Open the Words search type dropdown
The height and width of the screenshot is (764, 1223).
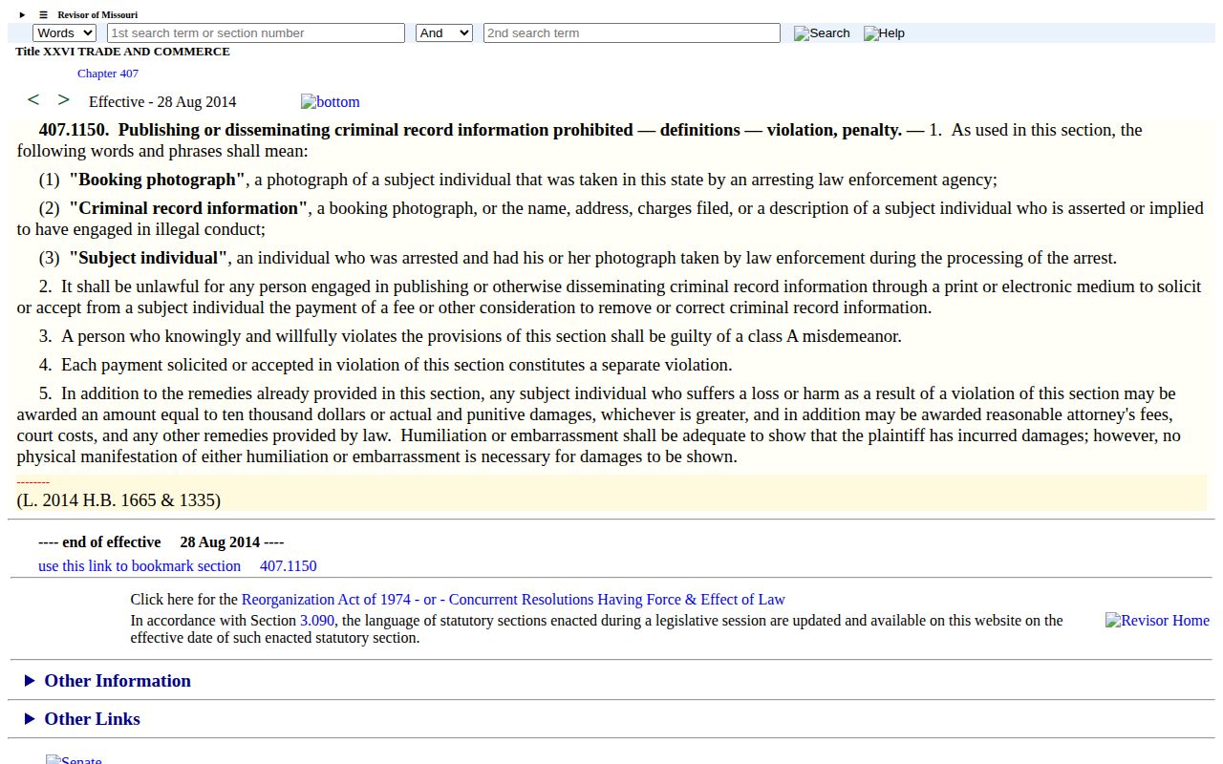click(65, 33)
